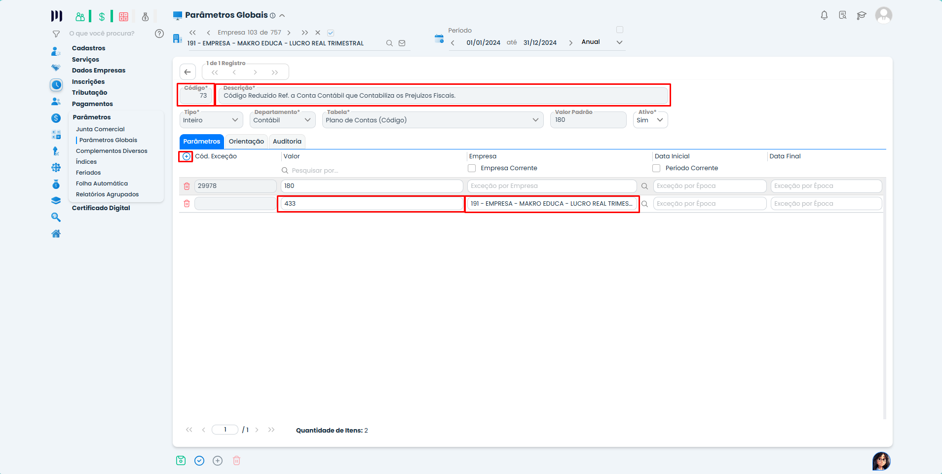Click the green save icon at bottom
This screenshot has width=942, height=474.
181,460
